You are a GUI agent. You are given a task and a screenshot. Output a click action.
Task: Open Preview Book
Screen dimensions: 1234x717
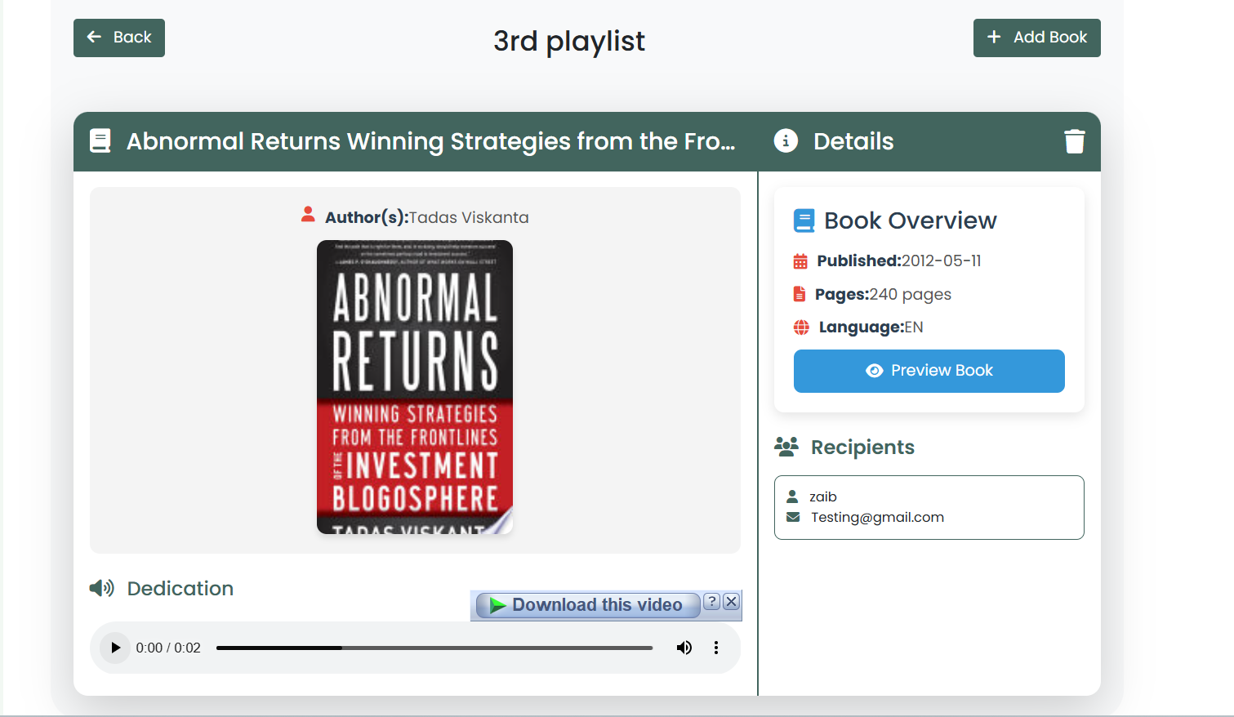click(x=929, y=371)
